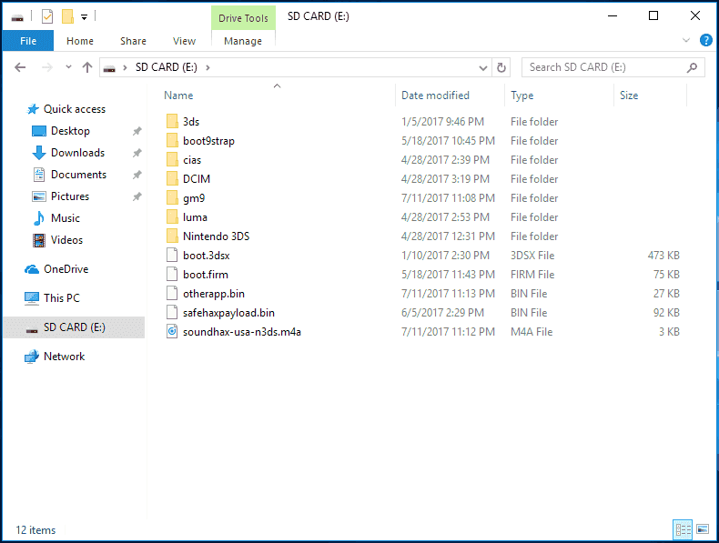Select the cias folder icon
The width and height of the screenshot is (719, 543).
tap(172, 160)
